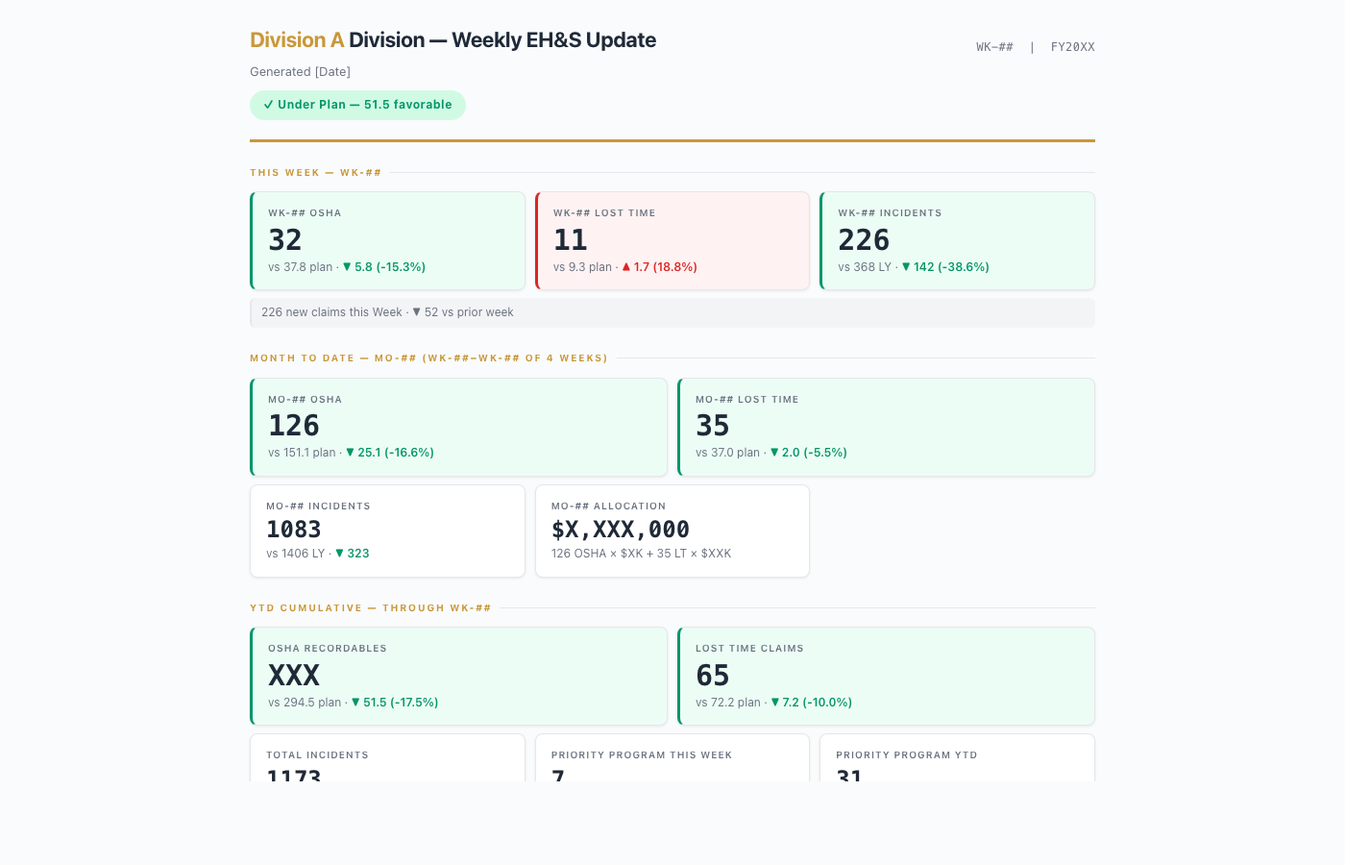
Task: Click the Priority Program This Week card
Action: (672, 758)
